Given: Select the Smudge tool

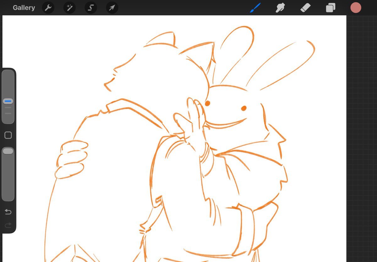Looking at the screenshot, I should click(x=280, y=8).
